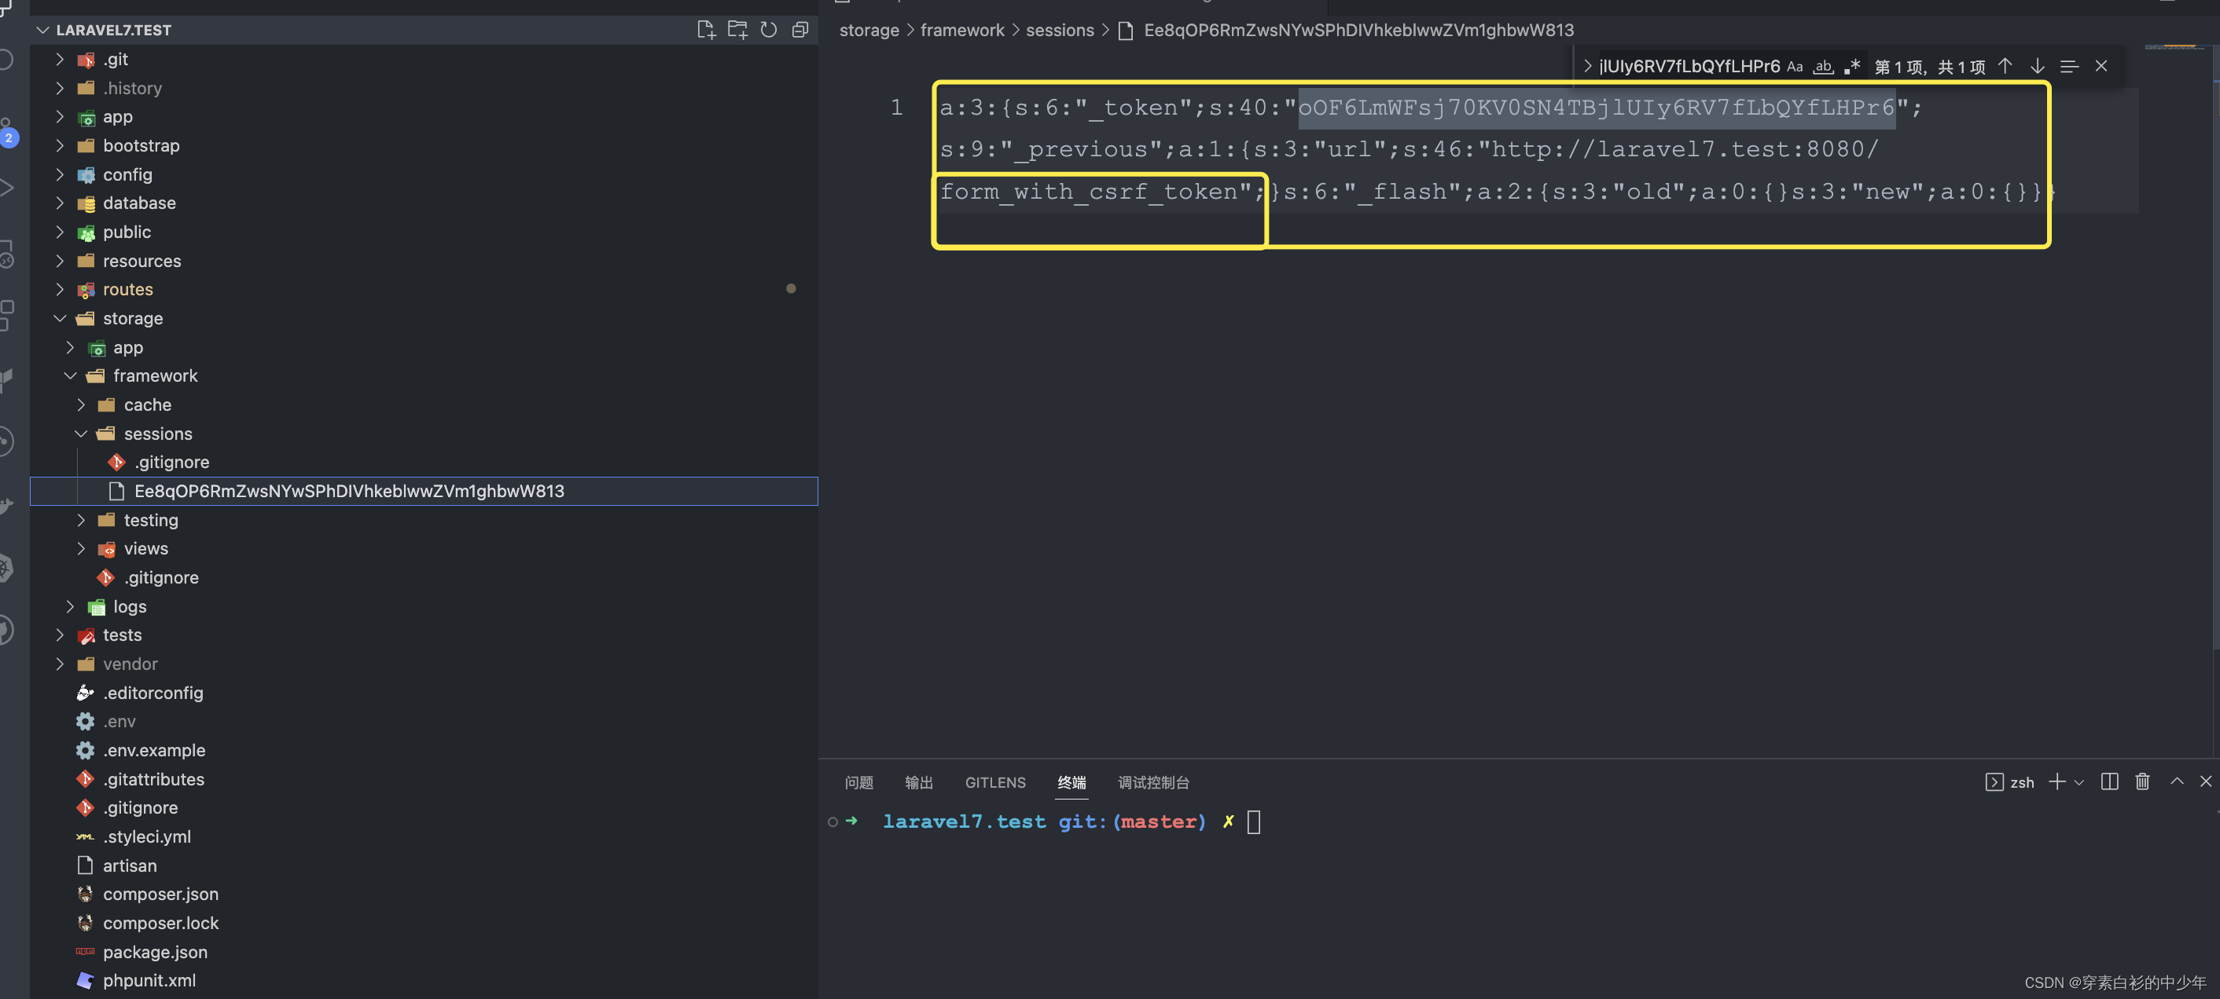Viewport: 2220px width, 999px height.
Task: Toggle Match Case in find widget
Action: (x=1794, y=66)
